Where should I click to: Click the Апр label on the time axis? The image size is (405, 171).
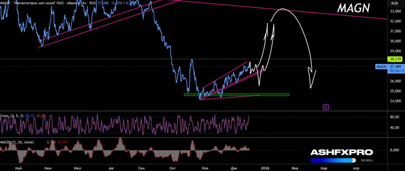[x=356, y=168]
